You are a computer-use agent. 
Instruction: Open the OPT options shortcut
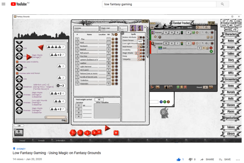[238, 25]
